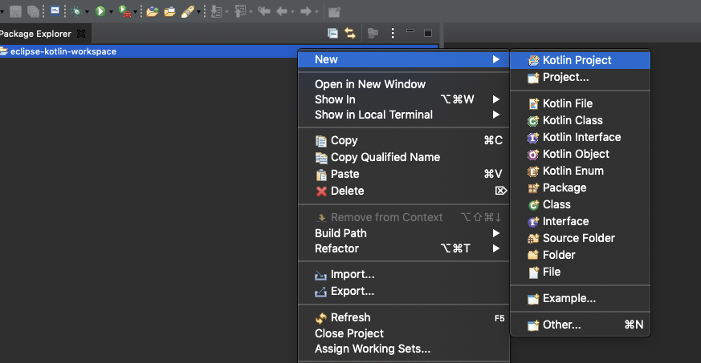701x363 pixels.
Task: Choose Other... in New submenu
Action: point(580,325)
